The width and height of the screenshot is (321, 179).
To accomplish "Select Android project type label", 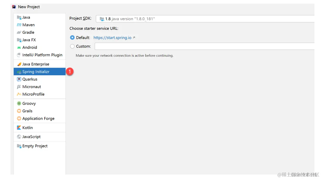I will pos(30,48).
